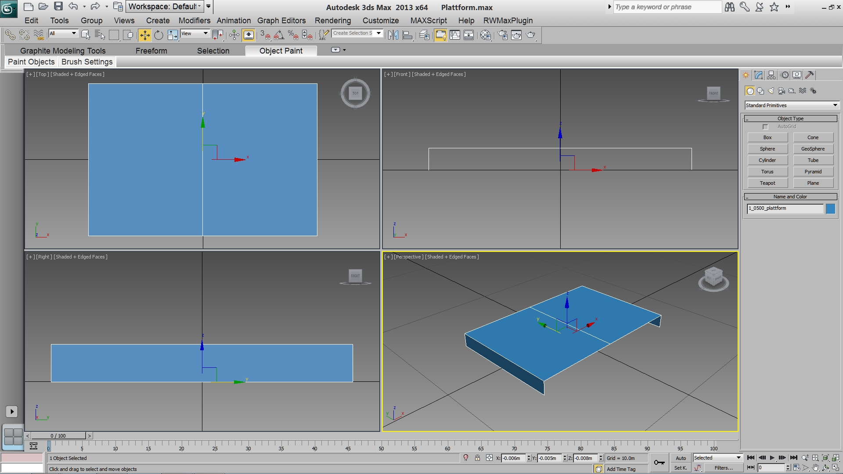The height and width of the screenshot is (474, 843).
Task: Open the Mirror tool
Action: pyautogui.click(x=393, y=35)
